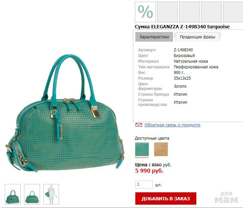This screenshot has width=243, height=208.
Task: Click the large turquoise bag product image
Action: [65, 113]
